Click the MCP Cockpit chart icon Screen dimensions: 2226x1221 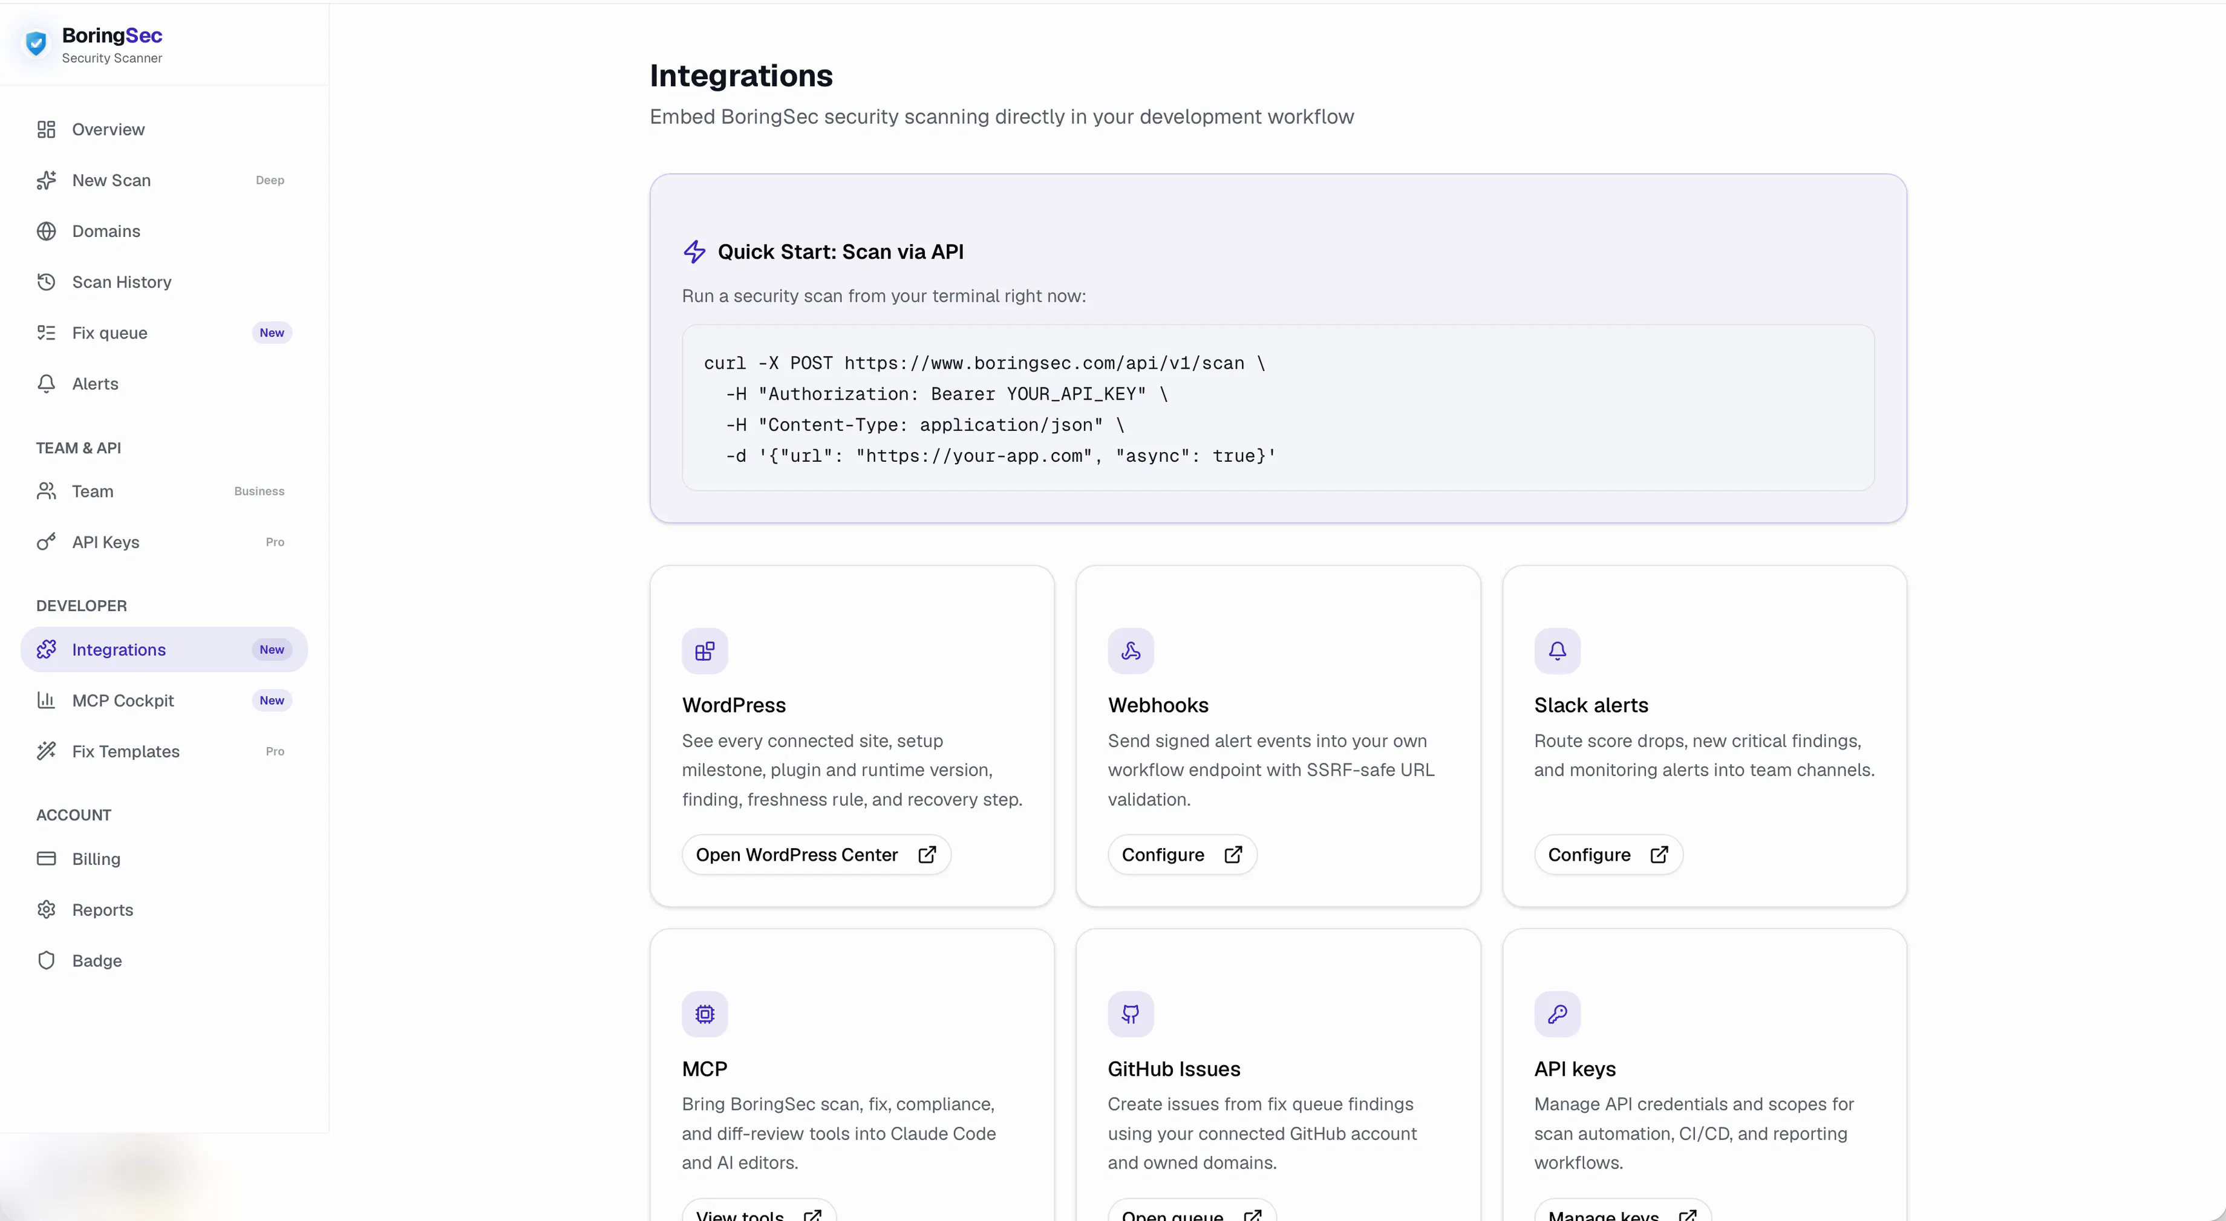tap(47, 701)
